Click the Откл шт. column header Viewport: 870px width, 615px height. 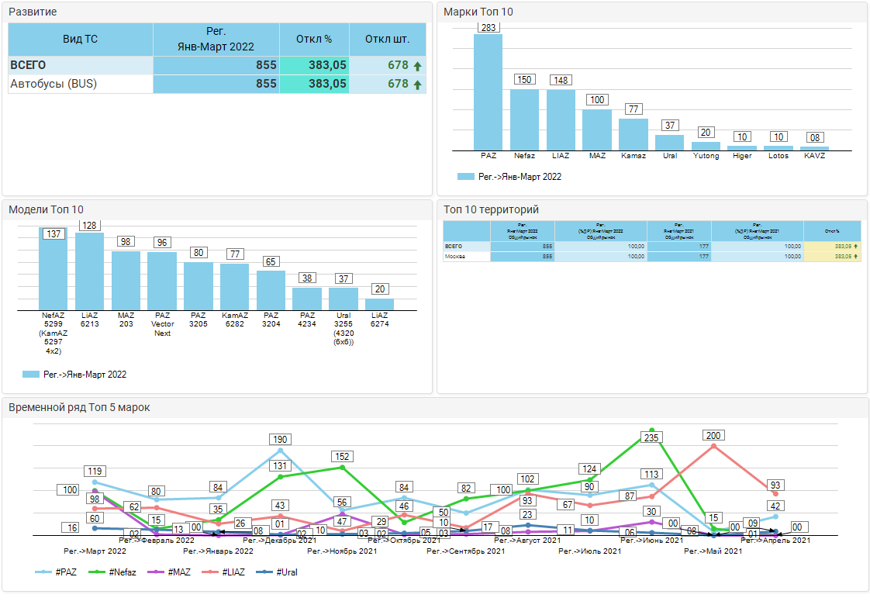click(387, 39)
